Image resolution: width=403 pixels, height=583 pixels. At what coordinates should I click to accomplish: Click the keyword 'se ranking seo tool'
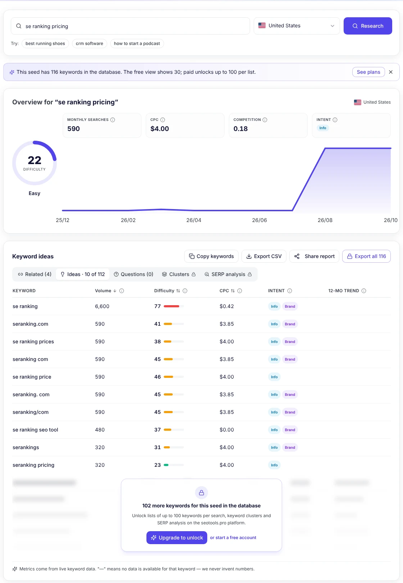click(x=35, y=430)
